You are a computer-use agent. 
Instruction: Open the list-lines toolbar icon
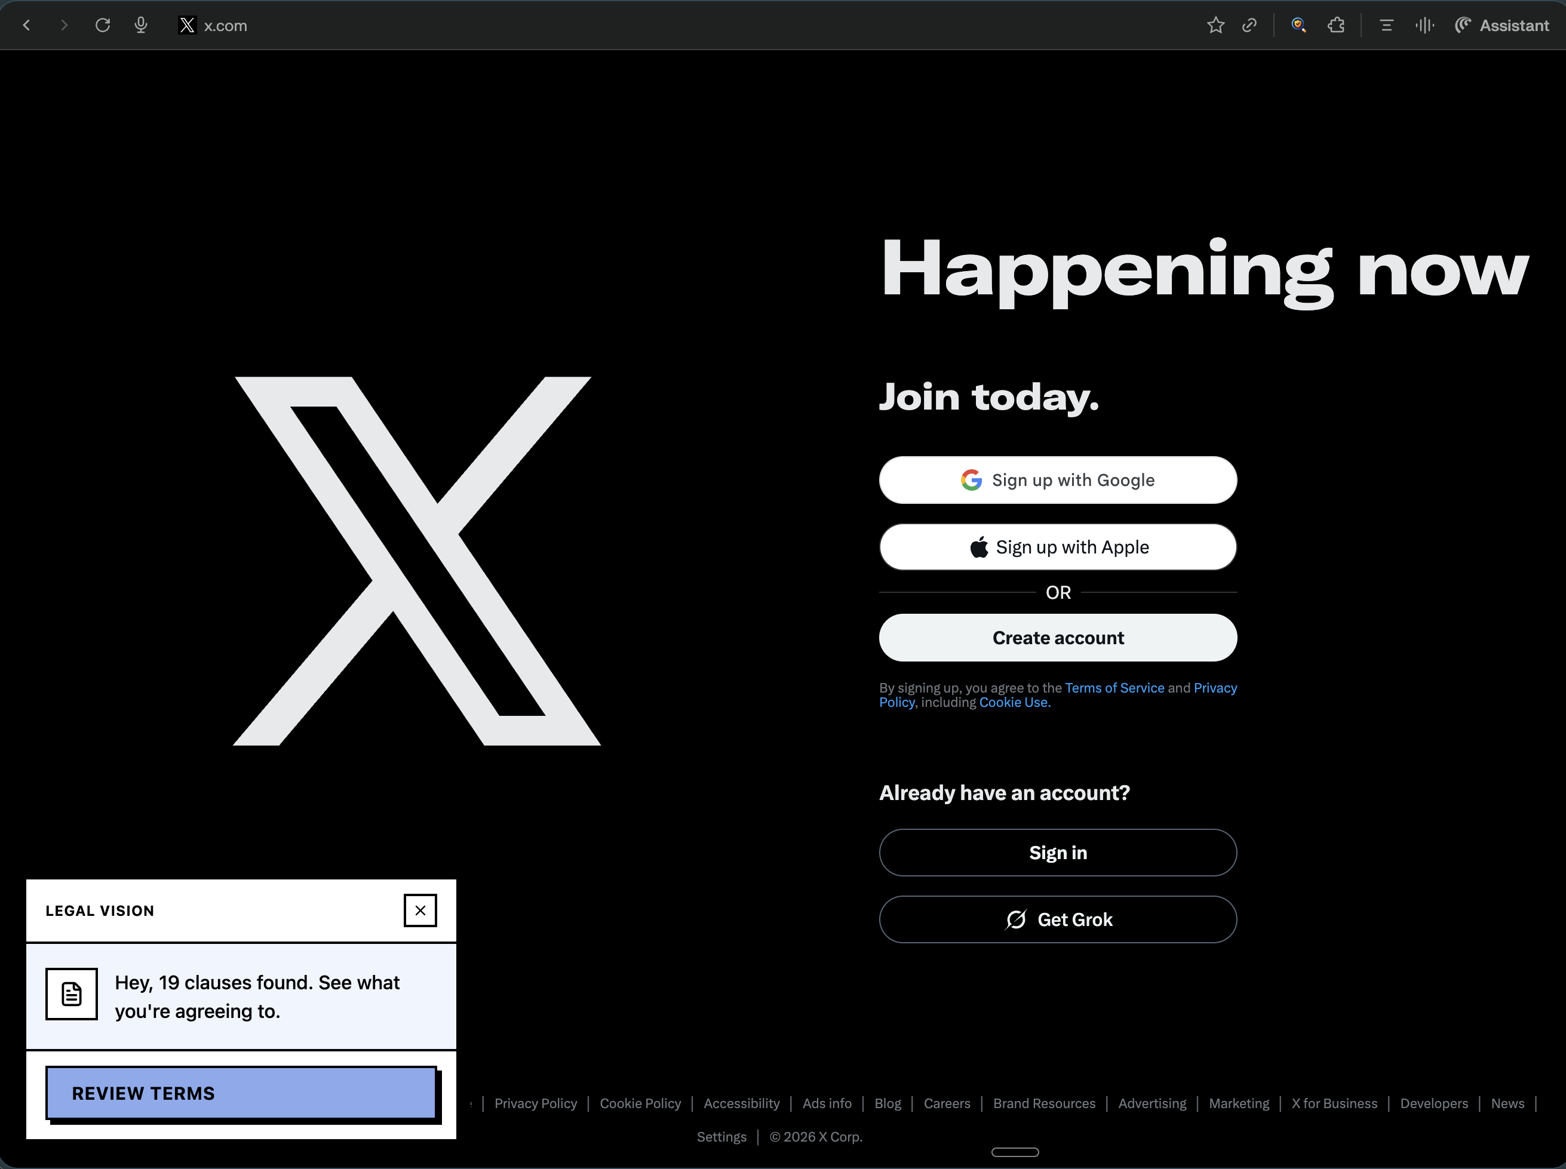coord(1386,26)
